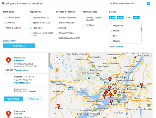This screenshot has width=156, height=118.
Task: Click the brands list scrollbar thumb
Action: [141, 29]
